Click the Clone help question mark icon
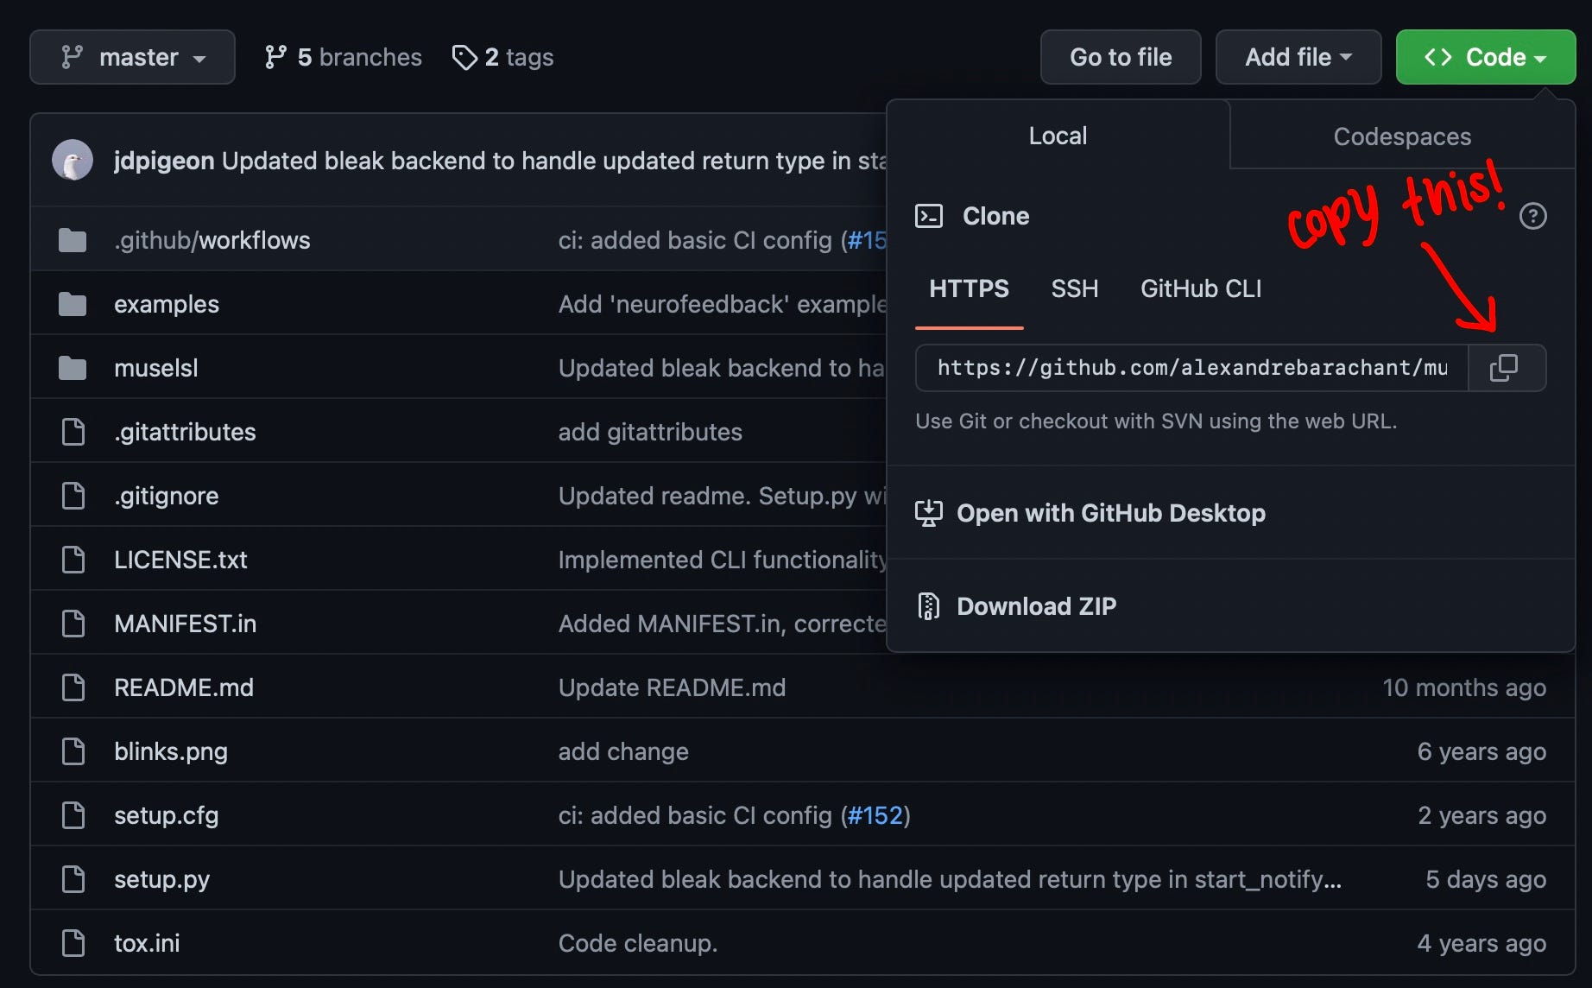This screenshot has height=988, width=1592. 1532,216
